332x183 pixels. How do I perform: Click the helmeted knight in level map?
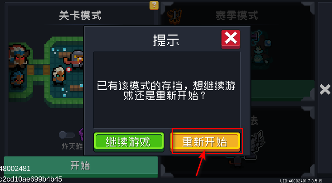pos(77,59)
